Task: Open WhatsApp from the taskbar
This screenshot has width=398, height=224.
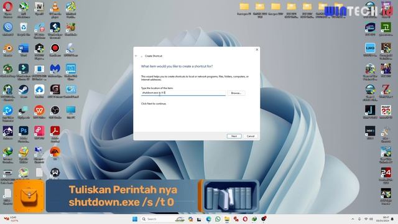Action: point(218,219)
